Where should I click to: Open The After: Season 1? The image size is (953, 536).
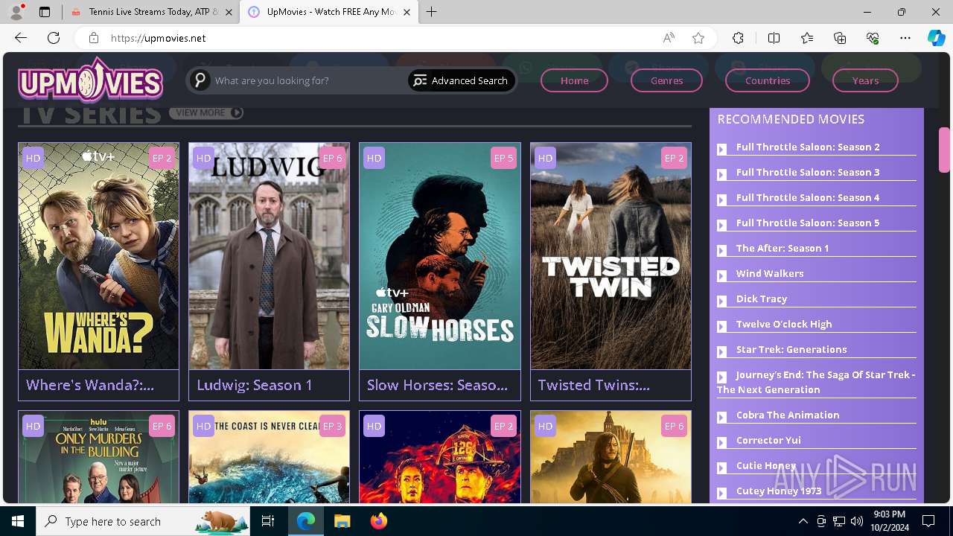coord(783,248)
